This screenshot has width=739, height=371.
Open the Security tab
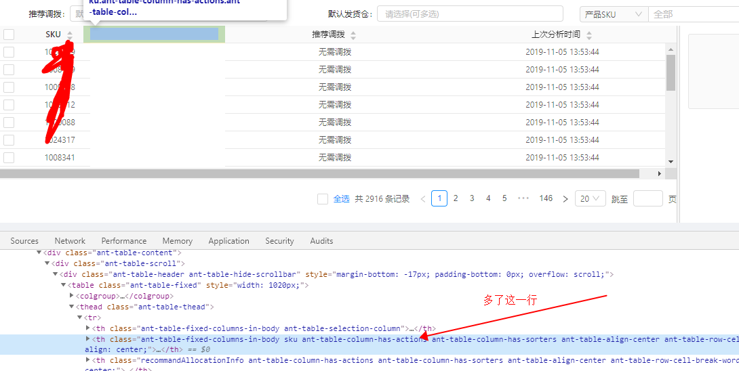tap(279, 240)
